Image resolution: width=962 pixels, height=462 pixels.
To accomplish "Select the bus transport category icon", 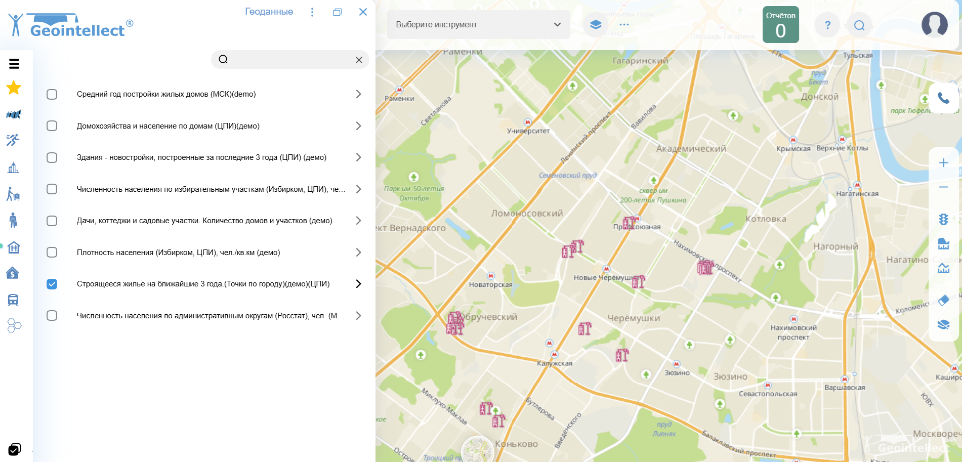I will click(x=13, y=300).
